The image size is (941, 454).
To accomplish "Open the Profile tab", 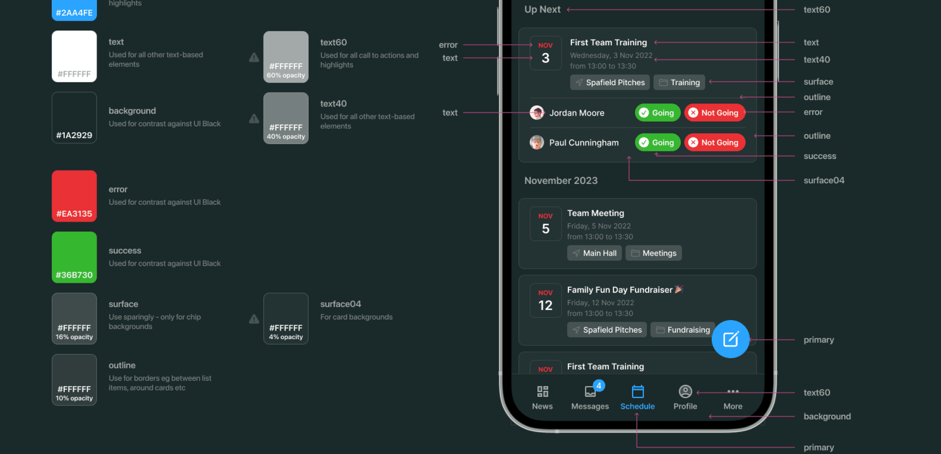I will pos(685,396).
